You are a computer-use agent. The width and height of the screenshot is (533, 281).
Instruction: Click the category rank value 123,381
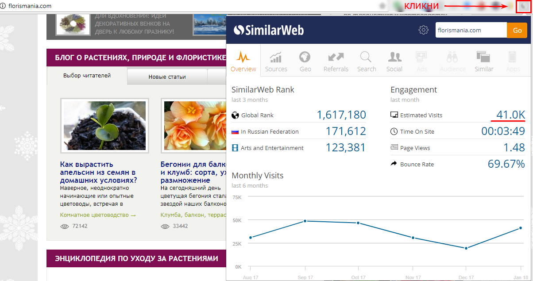click(x=346, y=148)
